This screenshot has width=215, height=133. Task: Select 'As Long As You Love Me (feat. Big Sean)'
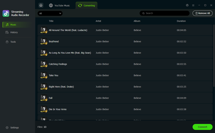(70, 53)
